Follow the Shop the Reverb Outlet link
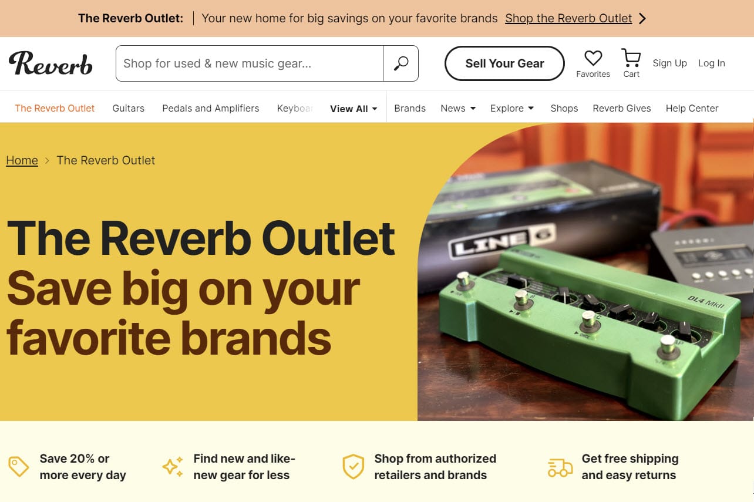The width and height of the screenshot is (754, 502). (x=568, y=18)
